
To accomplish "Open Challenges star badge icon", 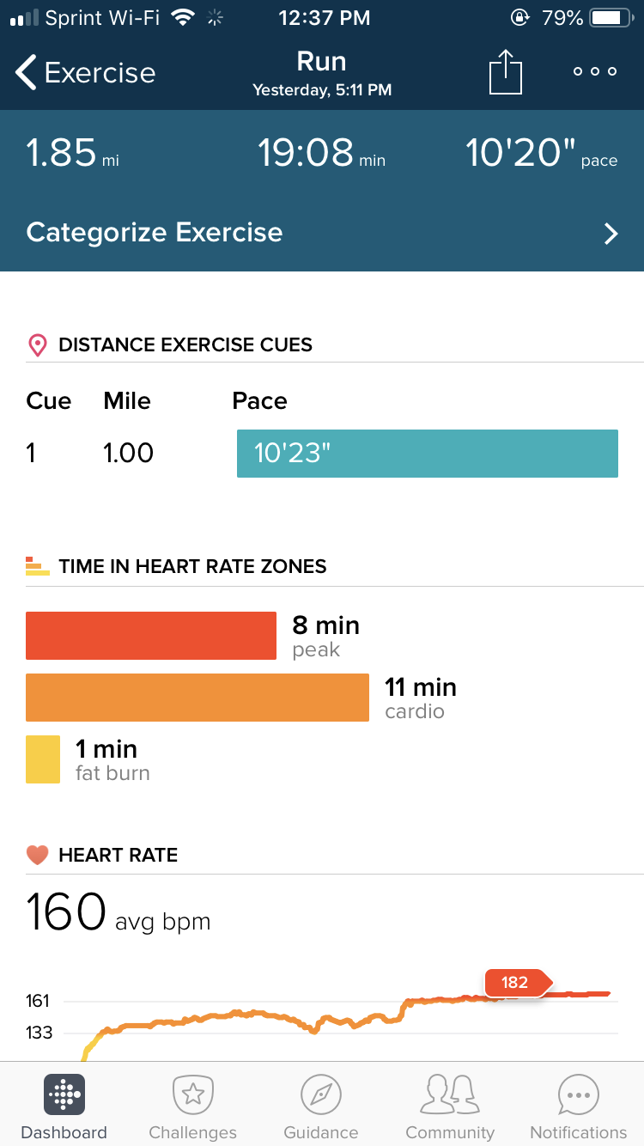I will coord(192,1095).
